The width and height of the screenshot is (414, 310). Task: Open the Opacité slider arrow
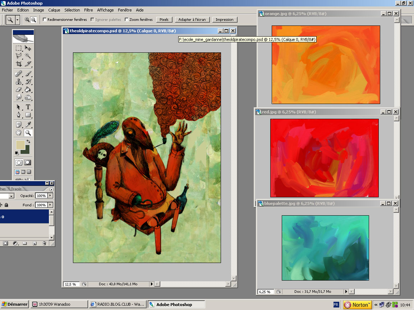tap(50, 196)
